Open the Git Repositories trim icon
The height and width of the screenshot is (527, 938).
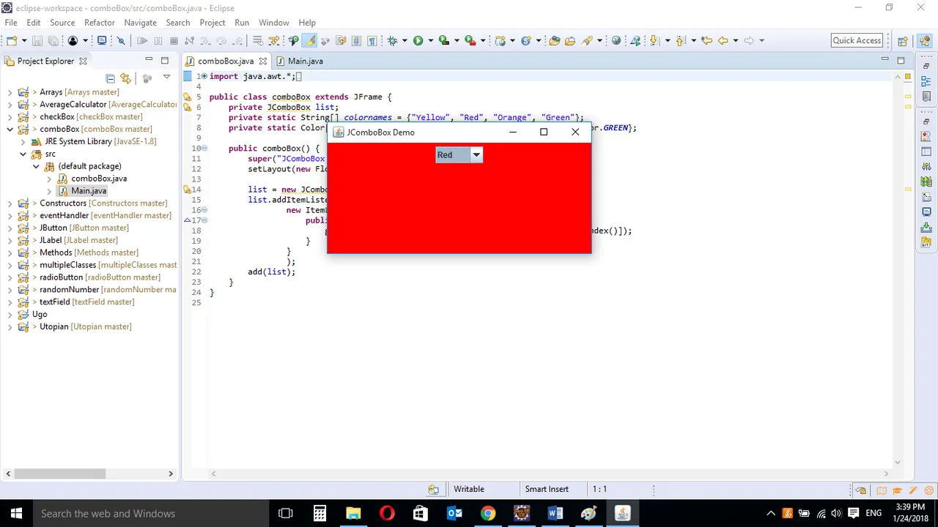point(926,242)
